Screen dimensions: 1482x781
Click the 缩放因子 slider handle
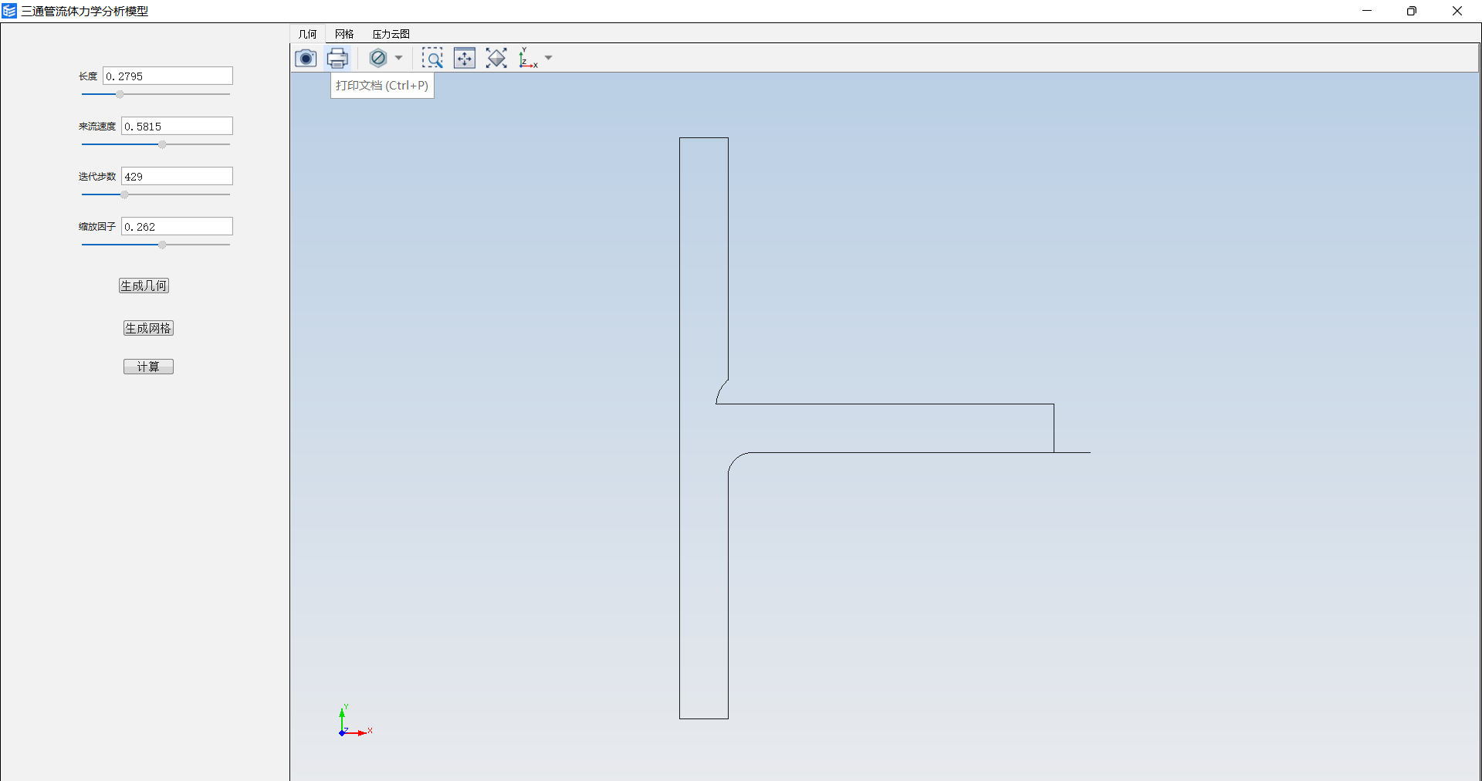[x=162, y=245]
